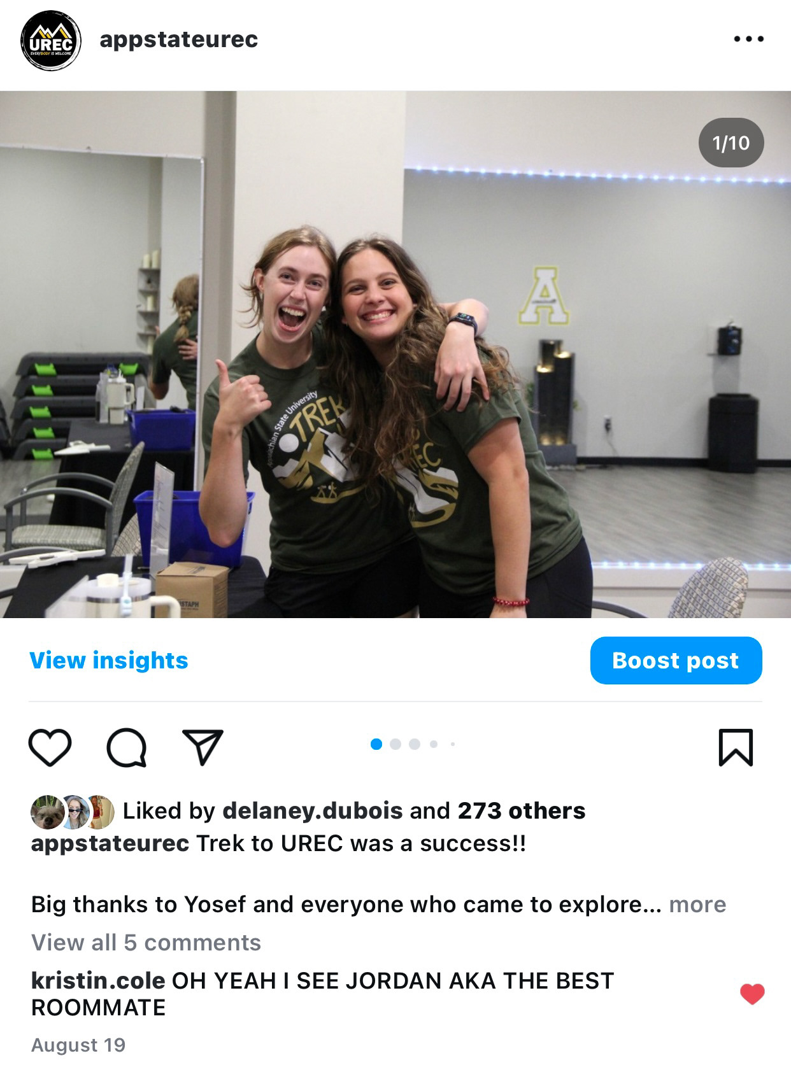Save post with the bookmark icon
Image resolution: width=791 pixels, height=1065 pixels.
tap(736, 747)
